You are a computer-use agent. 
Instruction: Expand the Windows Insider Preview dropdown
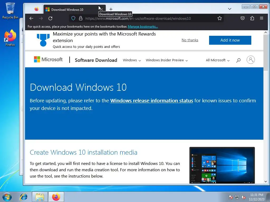click(x=167, y=60)
